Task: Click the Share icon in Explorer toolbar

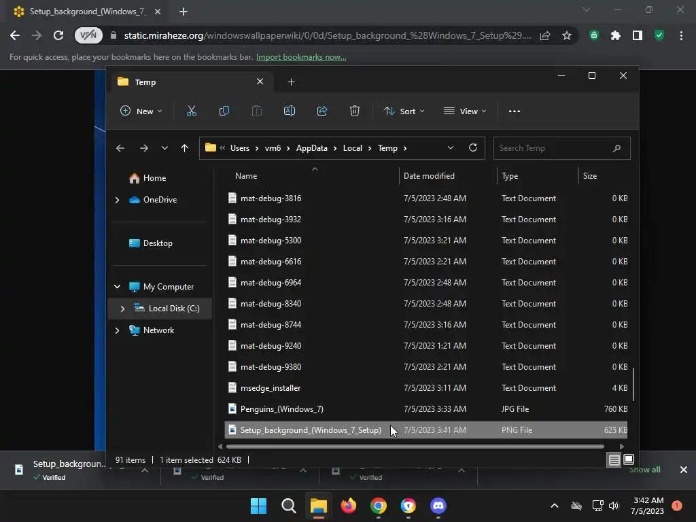Action: [321, 111]
